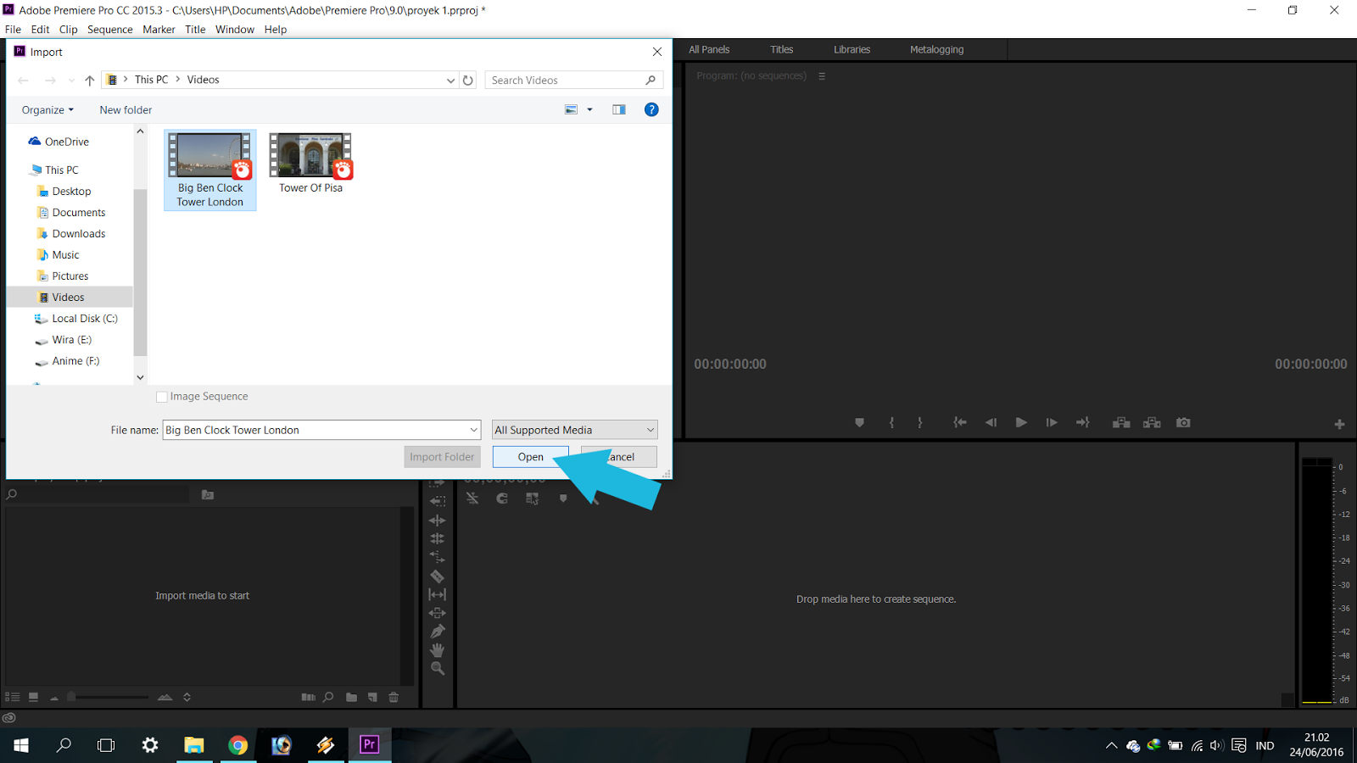Select the Tower Of Pisa video thumbnail
The height and width of the screenshot is (763, 1357).
[x=311, y=164]
